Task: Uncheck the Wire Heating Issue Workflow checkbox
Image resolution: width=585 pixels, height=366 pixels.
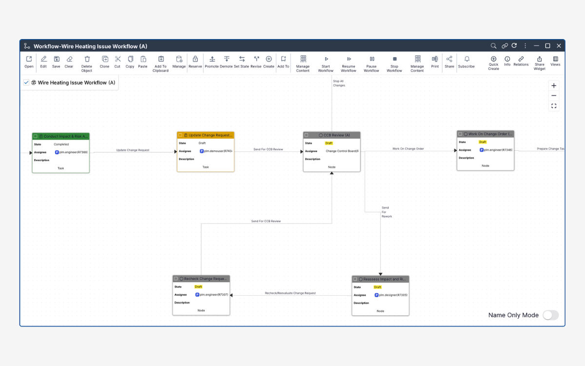Action: pyautogui.click(x=26, y=83)
